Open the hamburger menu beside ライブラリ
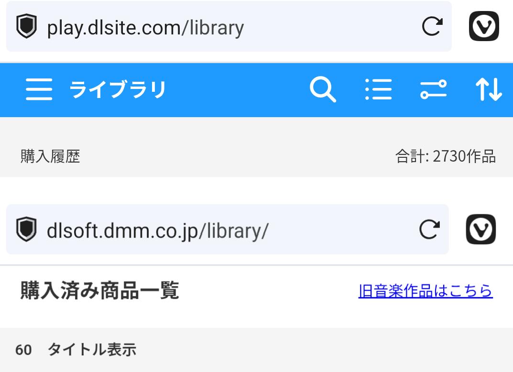 click(x=39, y=89)
